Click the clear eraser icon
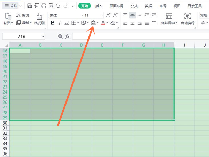This screenshot has width=209, height=157. pos(113,23)
